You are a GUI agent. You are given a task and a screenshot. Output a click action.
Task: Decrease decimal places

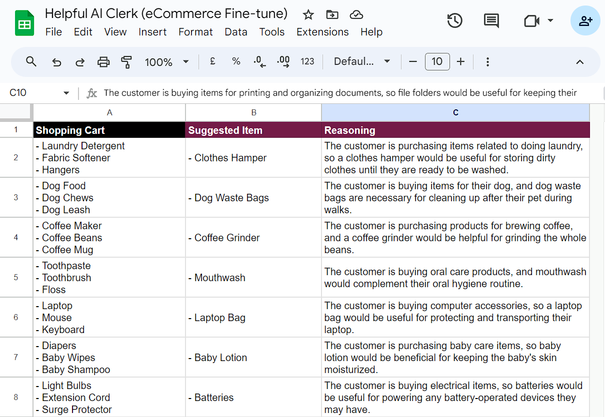259,61
